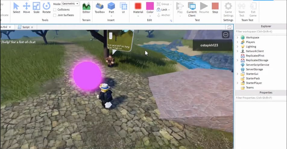Select StarterPack in Explorer
The image size is (287, 149).
pos(253,78)
